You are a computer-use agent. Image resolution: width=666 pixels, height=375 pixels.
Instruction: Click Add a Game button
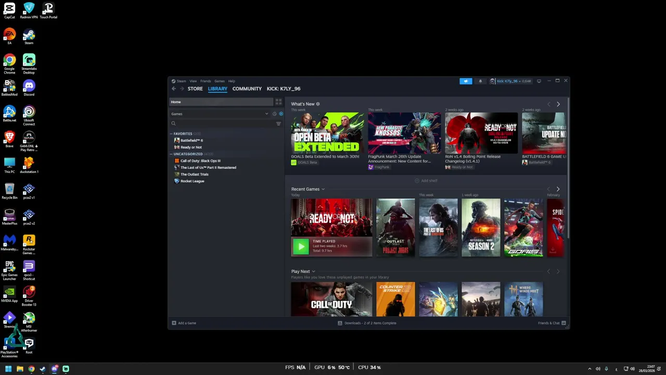(x=184, y=323)
